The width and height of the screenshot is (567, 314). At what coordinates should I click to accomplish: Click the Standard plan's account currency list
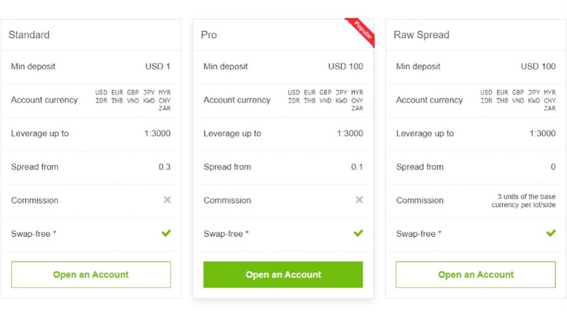click(x=133, y=100)
